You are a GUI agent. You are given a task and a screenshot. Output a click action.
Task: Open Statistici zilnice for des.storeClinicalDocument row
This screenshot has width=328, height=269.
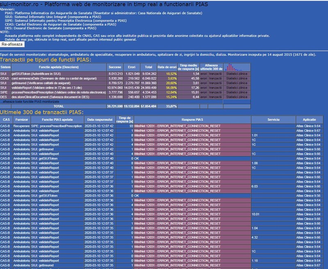point(237,97)
